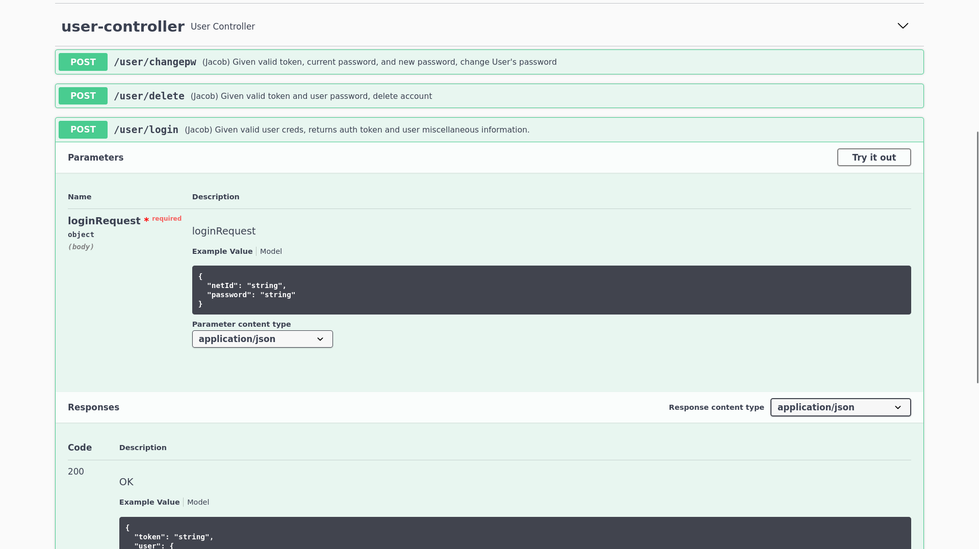Screen dimensions: 979x549
Task: Click the 200 response code
Action: click(76, 472)
